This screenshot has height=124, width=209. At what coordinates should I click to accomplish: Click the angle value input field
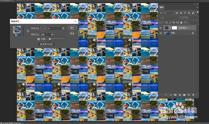tap(55, 28)
